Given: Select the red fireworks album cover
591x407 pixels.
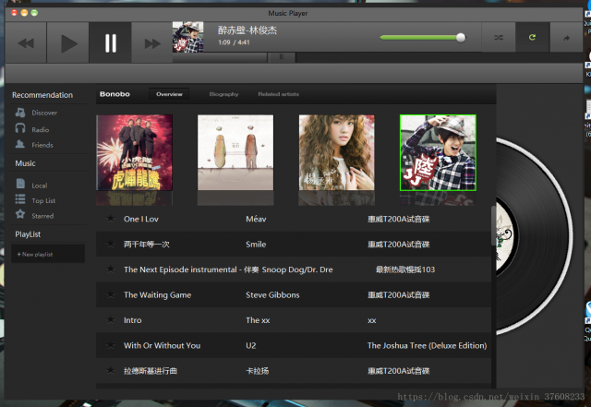Looking at the screenshot, I should 135,152.
